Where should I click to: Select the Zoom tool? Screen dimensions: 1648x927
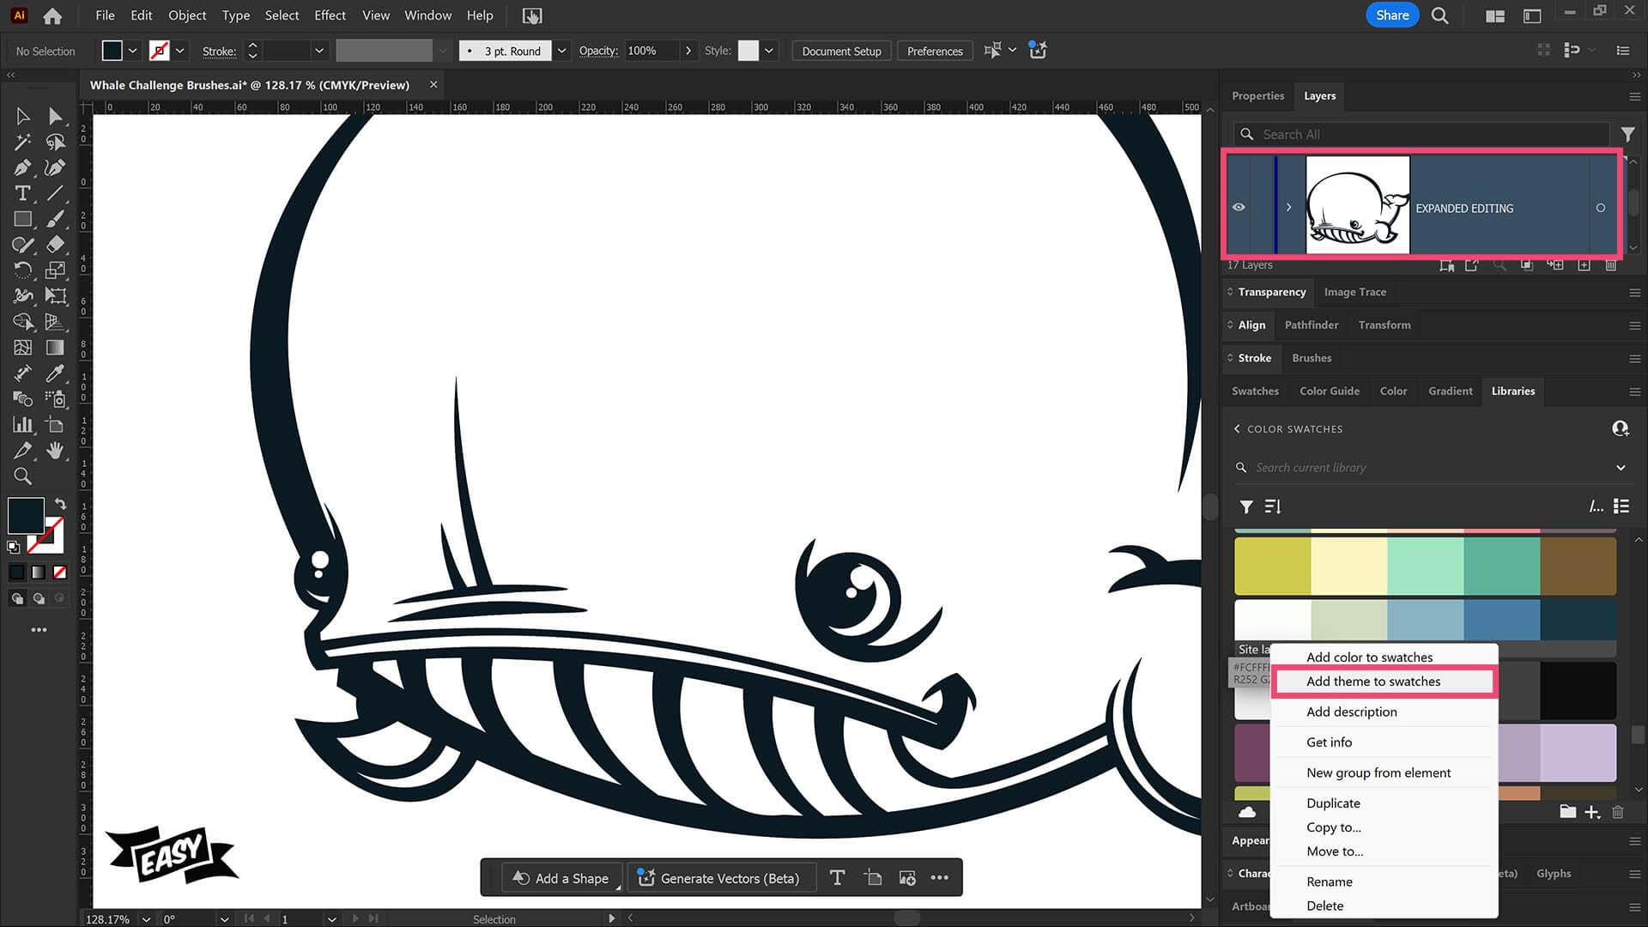point(23,476)
